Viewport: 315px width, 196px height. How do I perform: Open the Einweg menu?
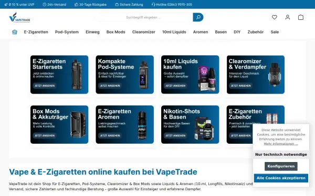[92, 32]
